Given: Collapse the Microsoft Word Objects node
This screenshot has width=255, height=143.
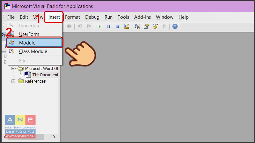Looking at the screenshot, I should pos(13,68).
